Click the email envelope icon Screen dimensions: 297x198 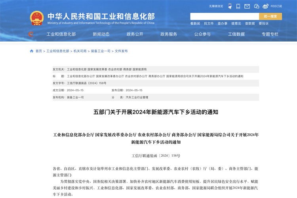[x=247, y=6]
